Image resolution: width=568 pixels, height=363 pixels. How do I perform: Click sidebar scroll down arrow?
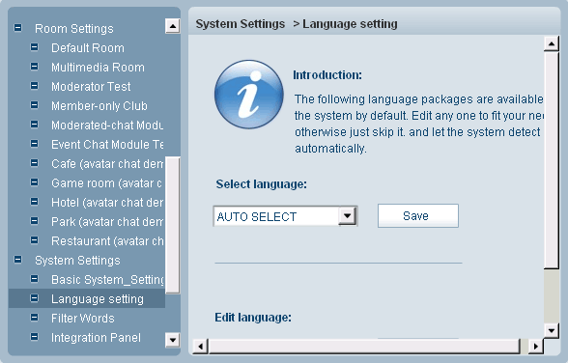(x=173, y=340)
